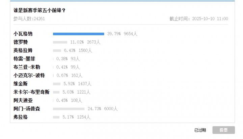Click the 阿夫迪亚 option label
243x139 pixels.
click(23, 100)
